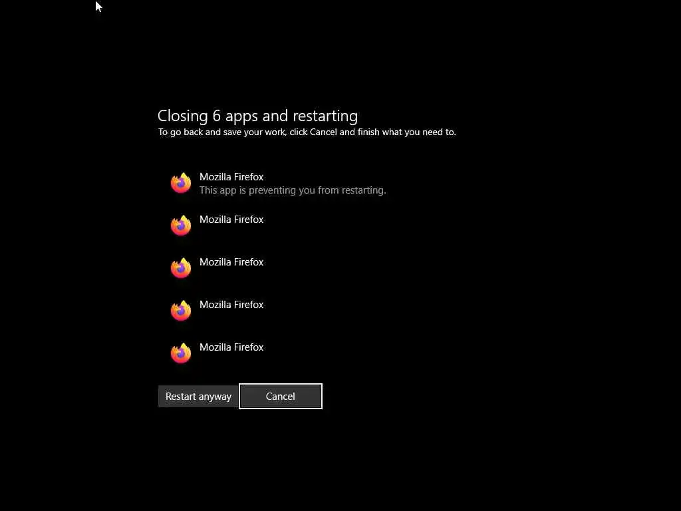Select the Firefox icon beside the preventing-restart message

point(181,183)
